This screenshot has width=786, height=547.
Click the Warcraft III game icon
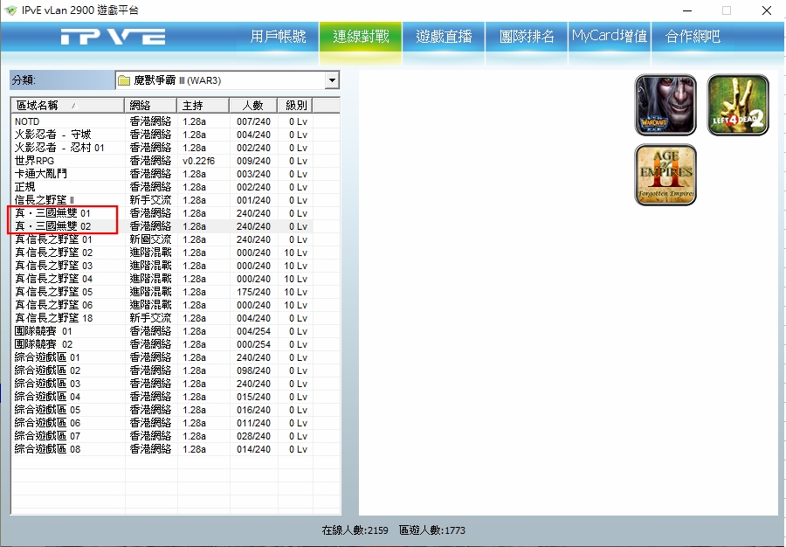pyautogui.click(x=665, y=105)
